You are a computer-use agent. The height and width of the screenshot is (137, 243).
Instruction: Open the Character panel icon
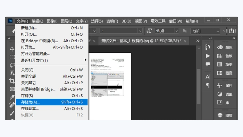click(208, 77)
